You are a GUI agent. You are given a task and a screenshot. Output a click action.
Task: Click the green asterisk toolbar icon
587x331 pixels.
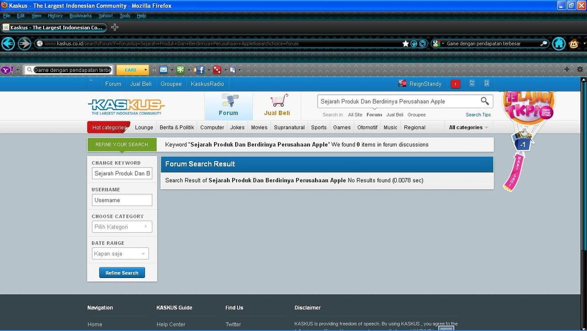click(x=181, y=70)
